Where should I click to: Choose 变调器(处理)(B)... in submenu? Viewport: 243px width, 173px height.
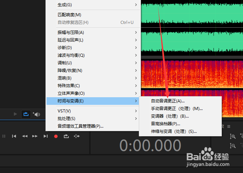click(181, 116)
